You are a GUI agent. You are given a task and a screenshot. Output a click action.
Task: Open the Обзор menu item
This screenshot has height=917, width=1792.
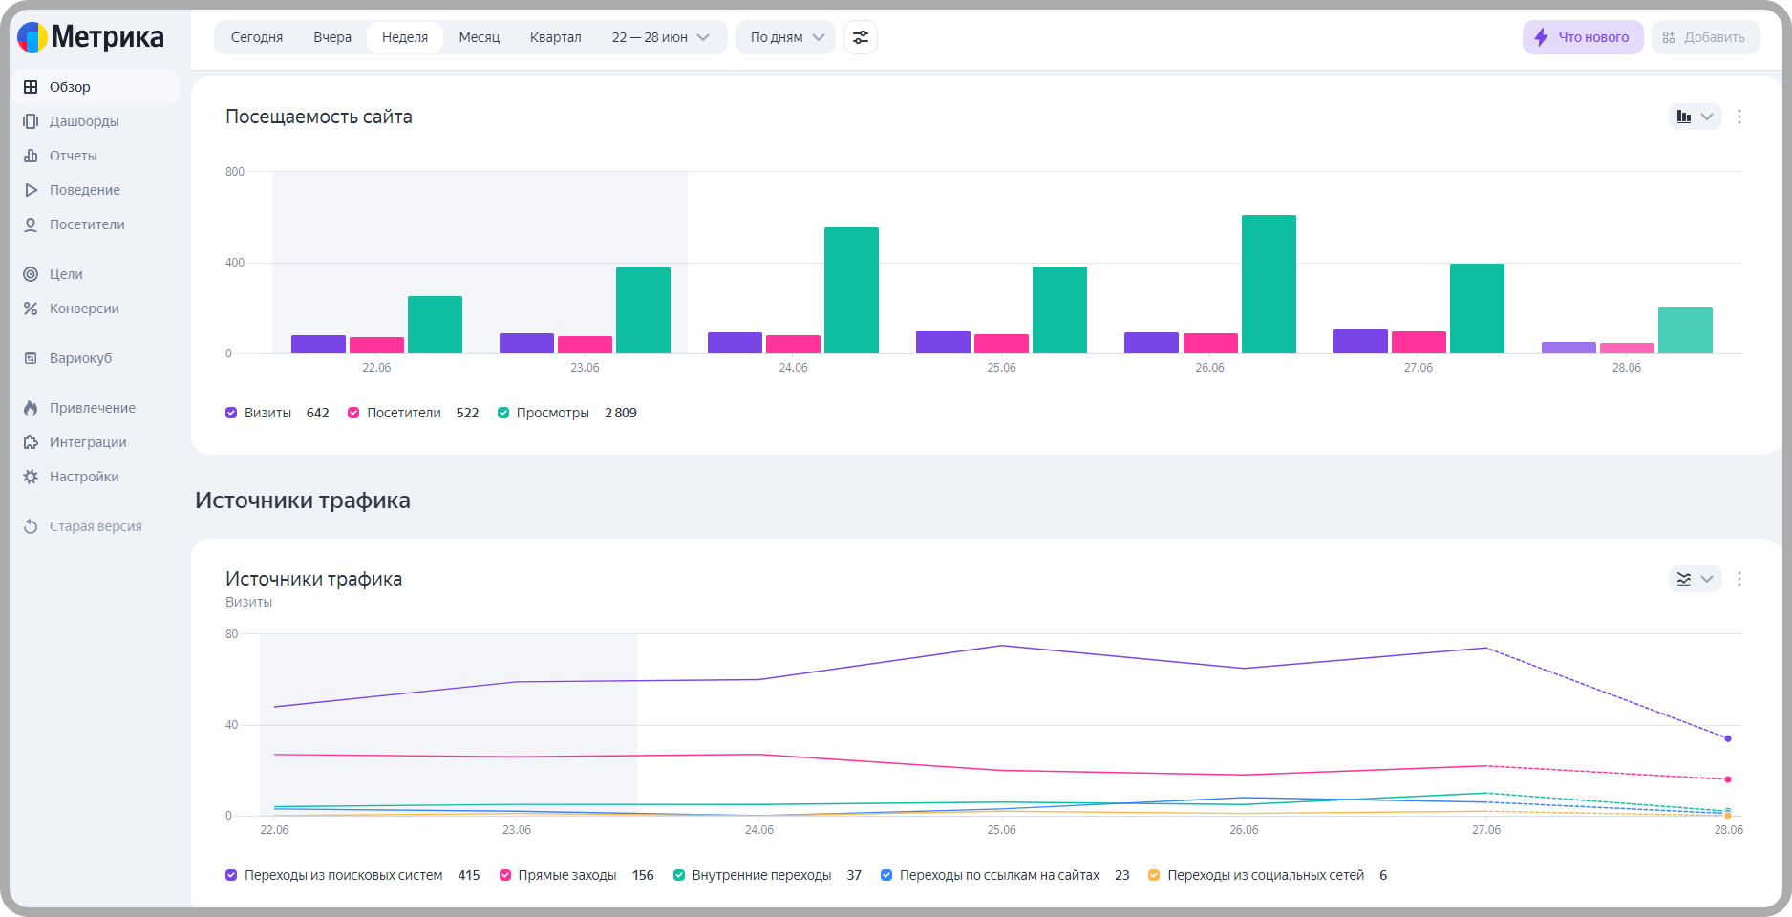96,87
